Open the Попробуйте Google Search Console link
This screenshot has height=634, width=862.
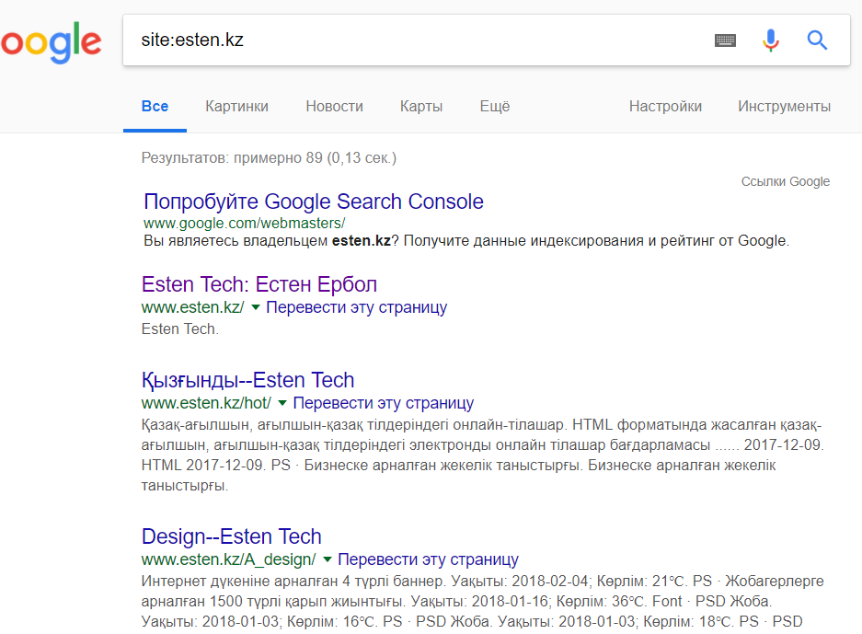pos(314,202)
